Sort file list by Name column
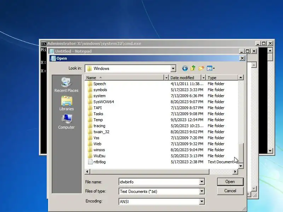 pos(125,78)
